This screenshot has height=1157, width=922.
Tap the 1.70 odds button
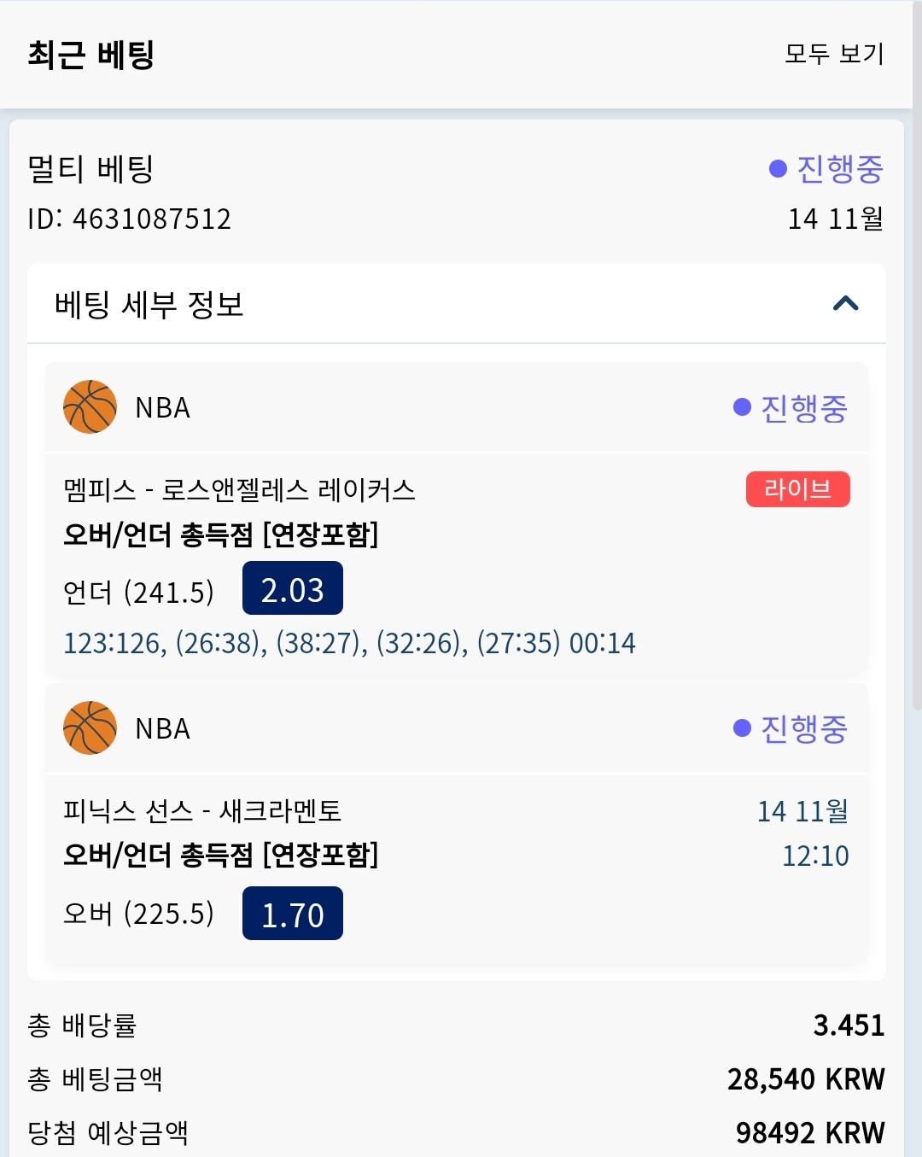[x=292, y=914]
